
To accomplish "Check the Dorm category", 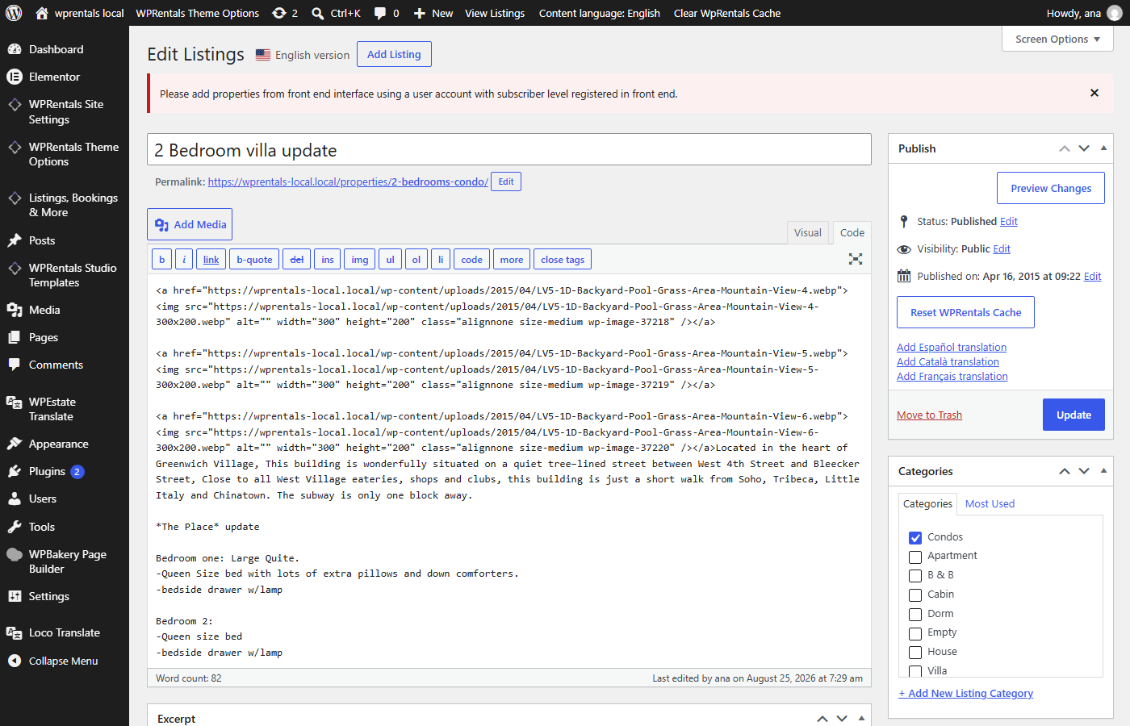I will point(915,615).
